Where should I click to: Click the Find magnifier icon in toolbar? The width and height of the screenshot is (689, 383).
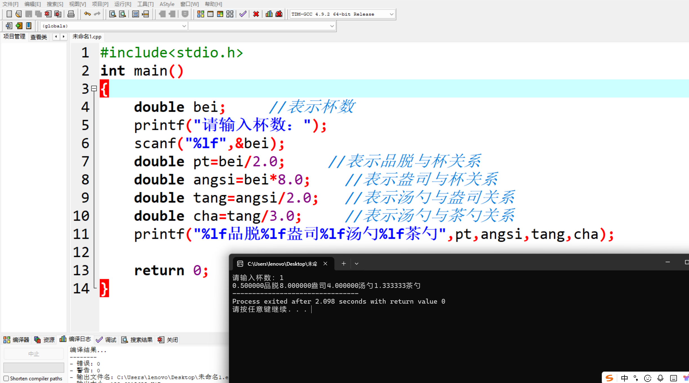[x=113, y=14]
